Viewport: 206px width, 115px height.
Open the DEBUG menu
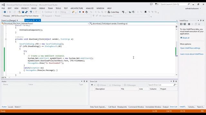click(x=42, y=8)
